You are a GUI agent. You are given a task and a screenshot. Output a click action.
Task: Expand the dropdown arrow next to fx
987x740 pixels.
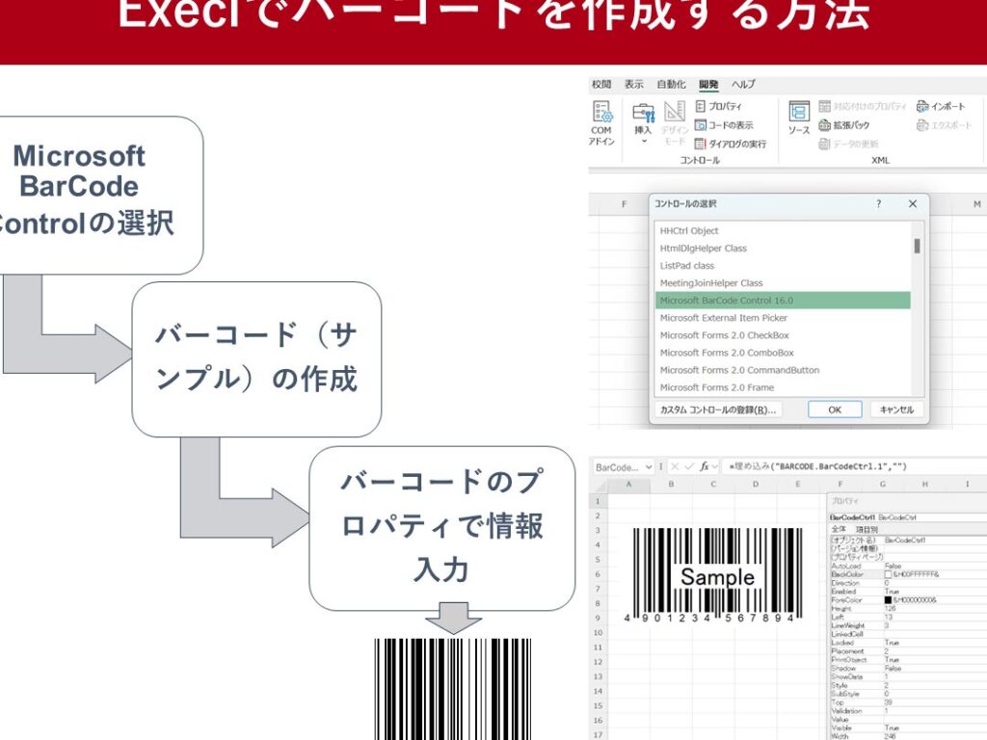tap(715, 466)
